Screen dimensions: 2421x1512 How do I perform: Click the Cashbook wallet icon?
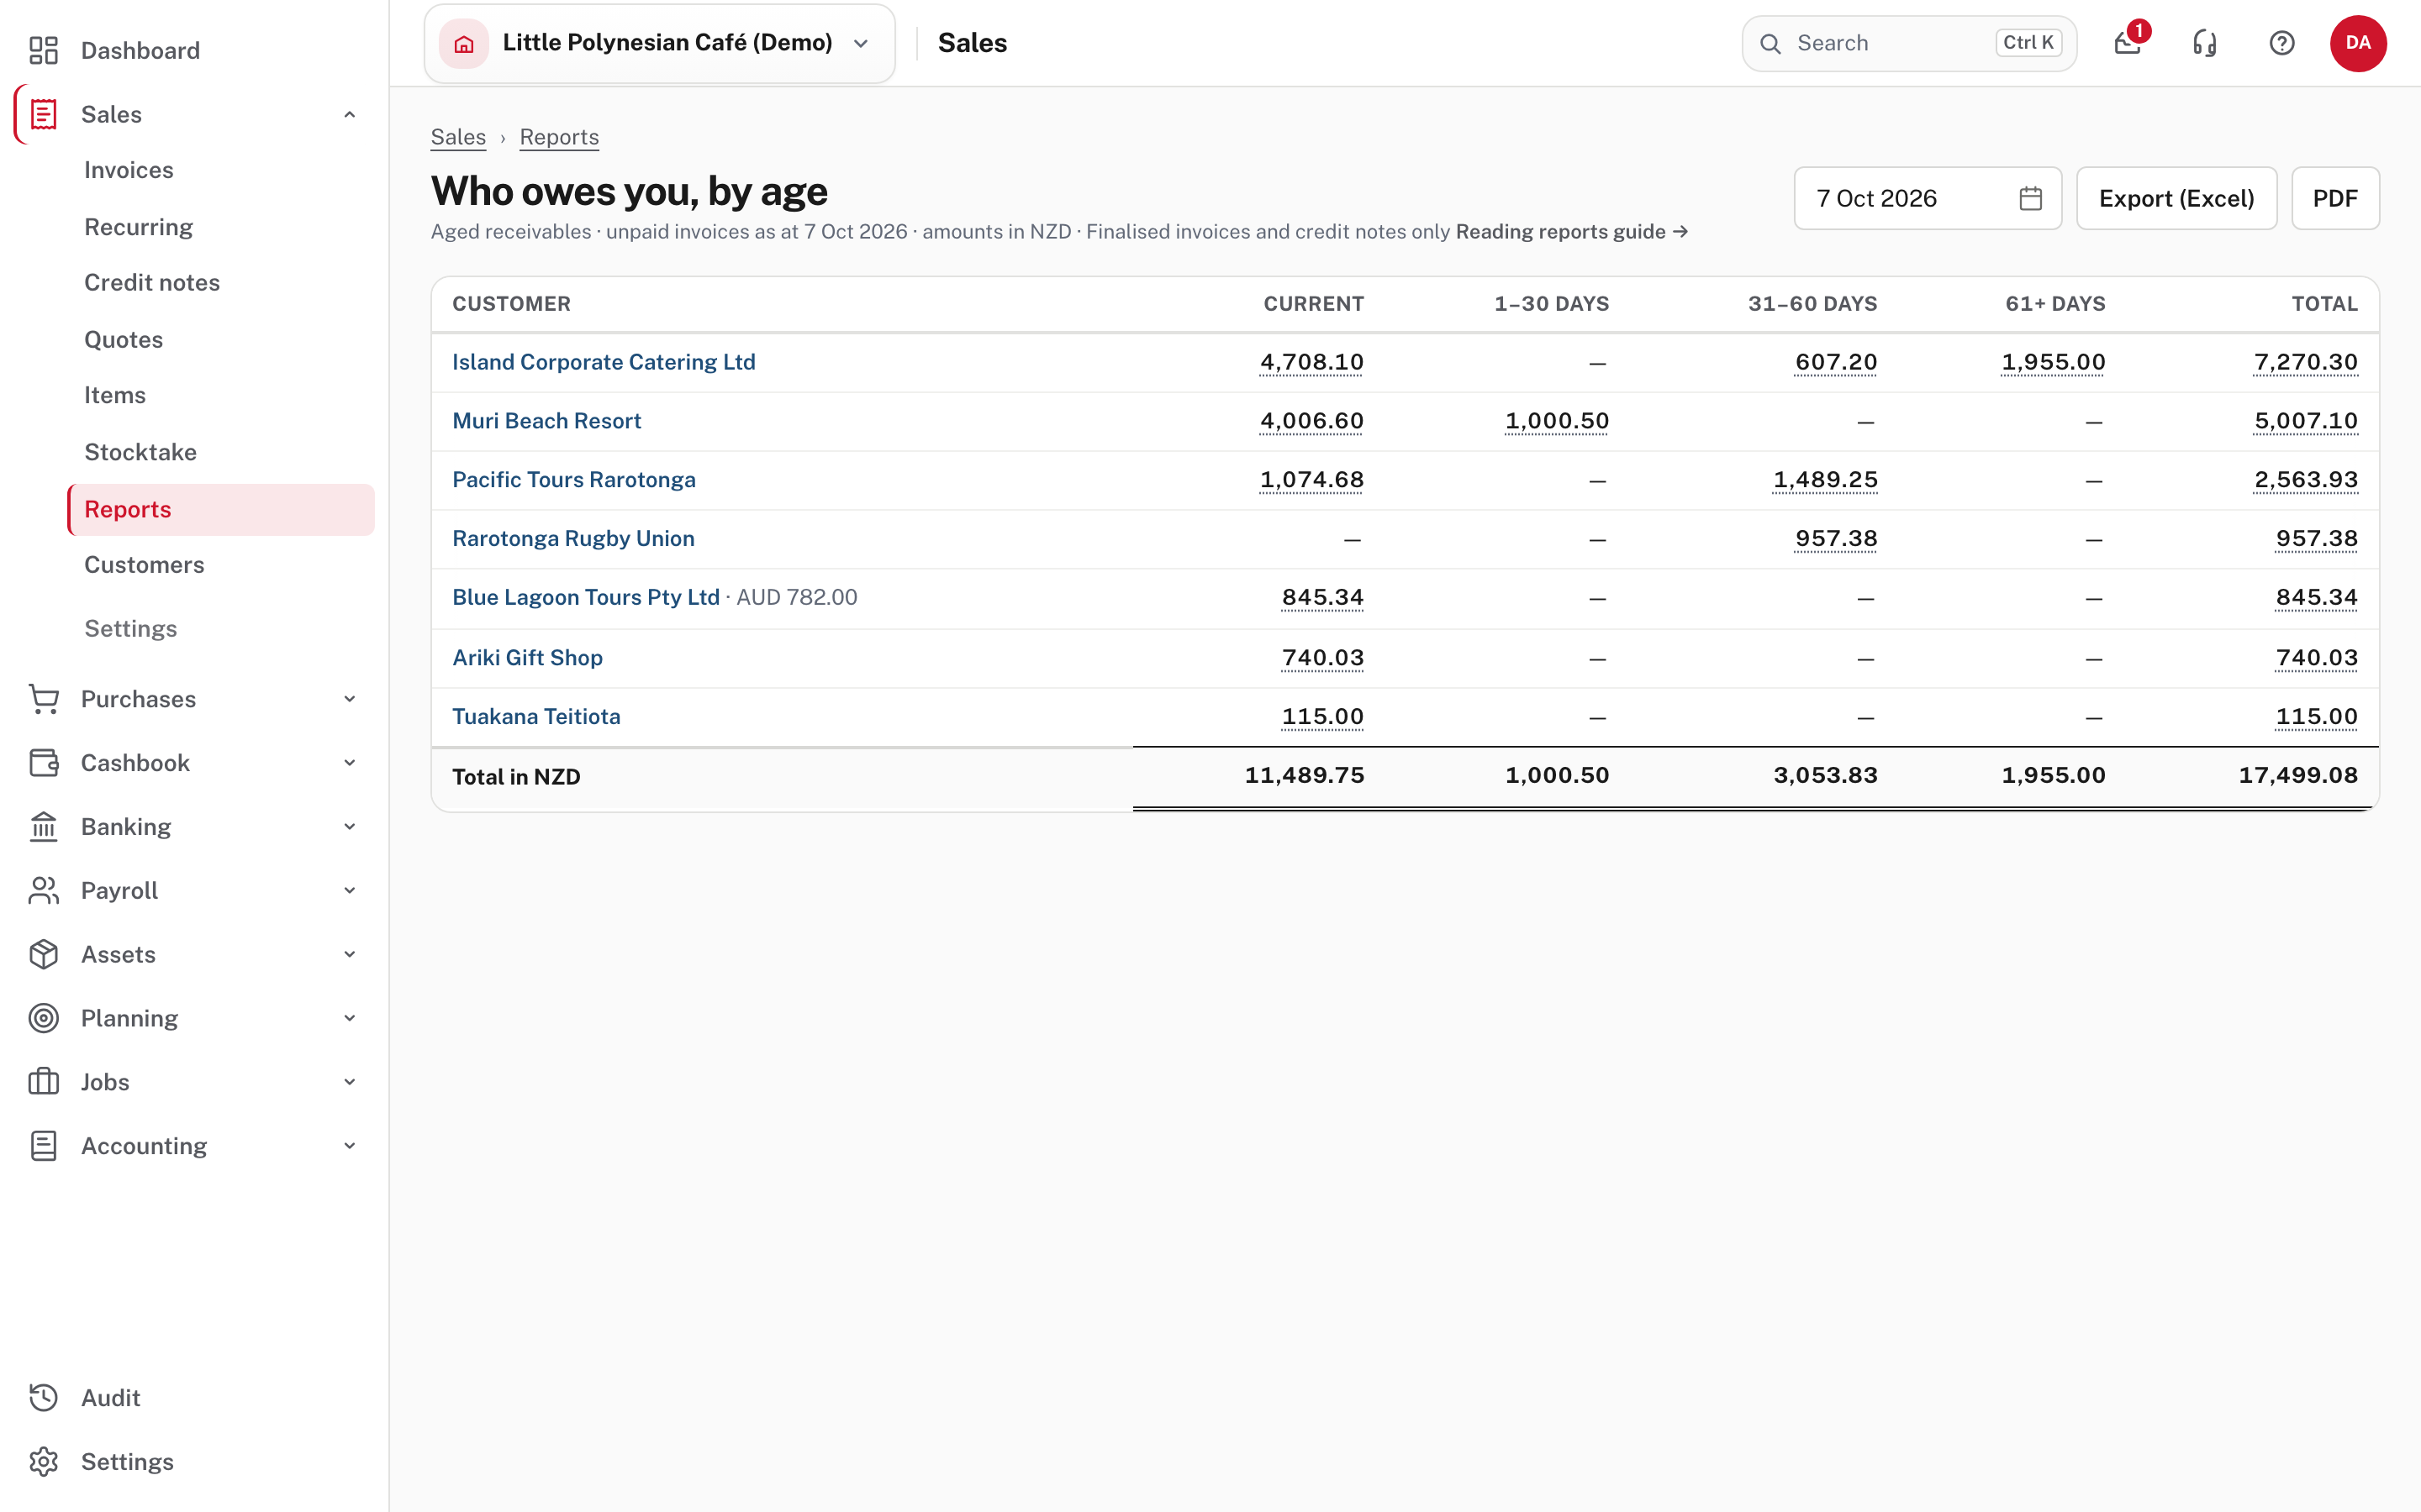[43, 763]
